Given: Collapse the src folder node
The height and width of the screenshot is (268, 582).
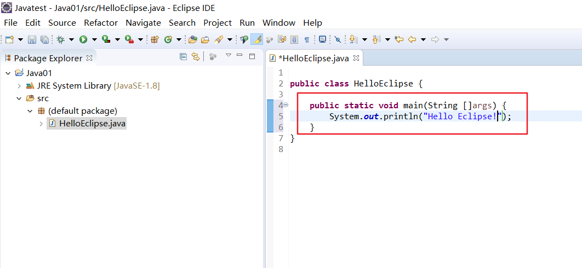Looking at the screenshot, I should point(19,98).
